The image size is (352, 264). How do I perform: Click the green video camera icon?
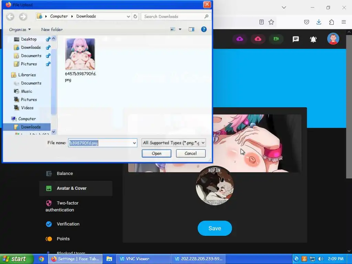pyautogui.click(x=276, y=39)
